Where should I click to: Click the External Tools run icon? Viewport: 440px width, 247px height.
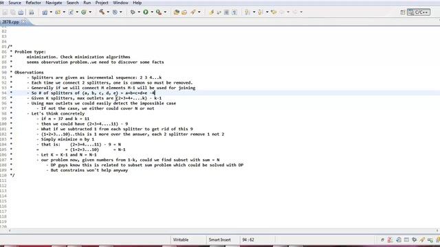click(159, 12)
